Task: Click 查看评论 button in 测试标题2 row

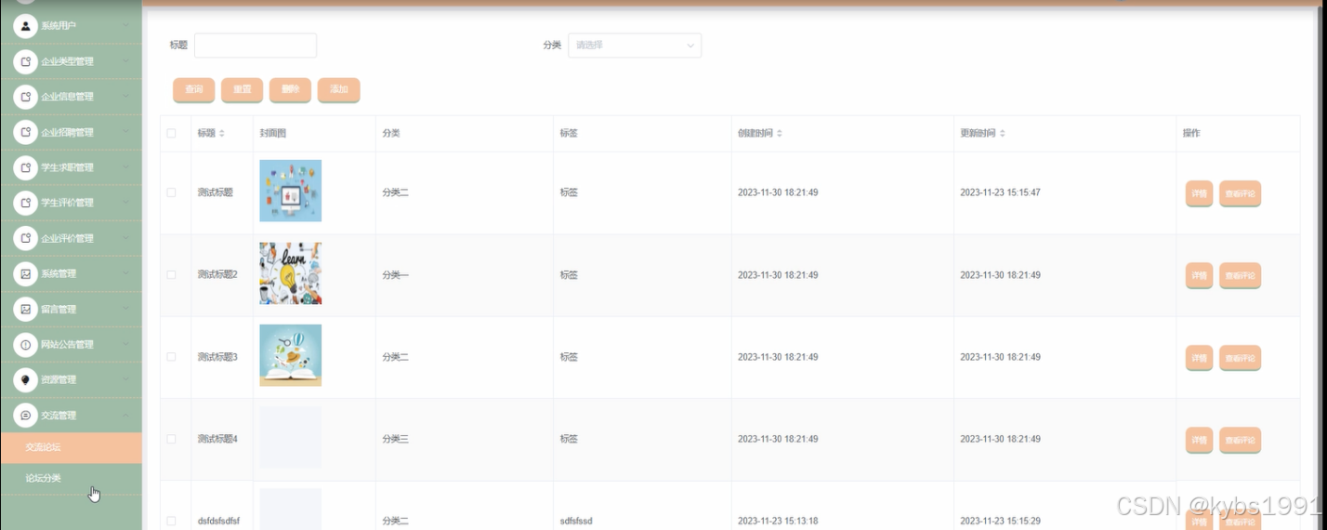Action: [1240, 275]
